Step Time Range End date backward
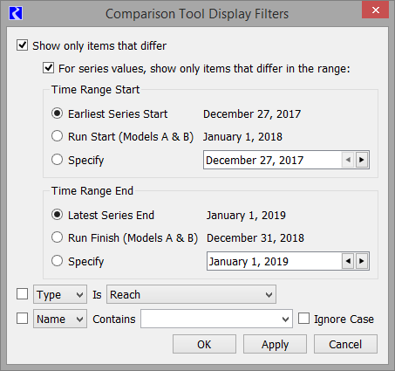This screenshot has width=395, height=371. click(348, 261)
